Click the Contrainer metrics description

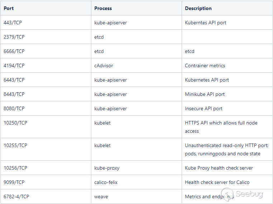point(205,65)
